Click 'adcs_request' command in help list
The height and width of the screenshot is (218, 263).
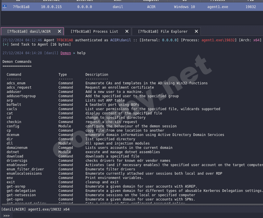(19, 87)
